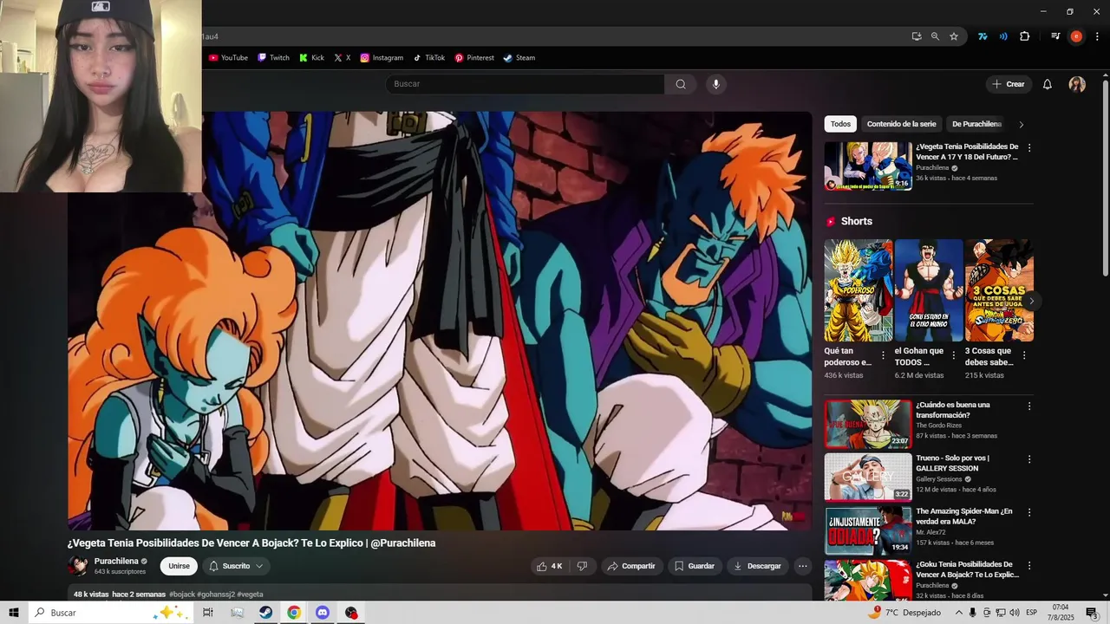Open the Steam bookmark
Viewport: 1110px width, 624px height.
(519, 58)
